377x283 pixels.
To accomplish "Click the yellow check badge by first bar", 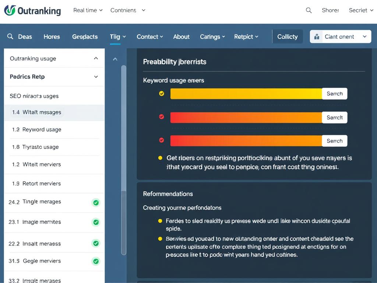I will [161, 94].
